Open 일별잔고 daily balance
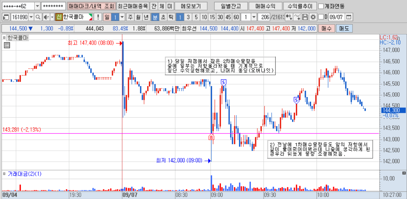The height and width of the screenshot is (199, 407). click(230, 6)
